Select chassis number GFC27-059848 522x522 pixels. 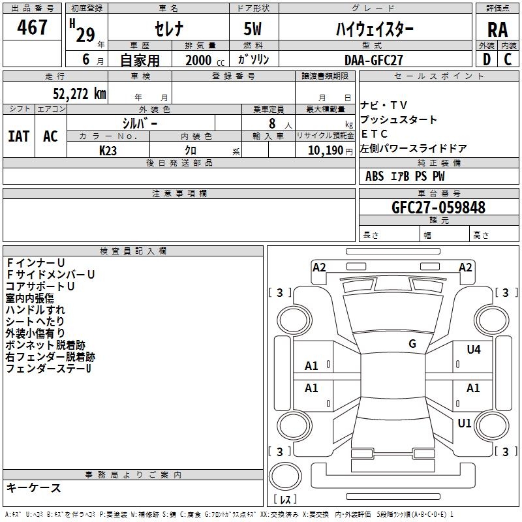coord(438,207)
